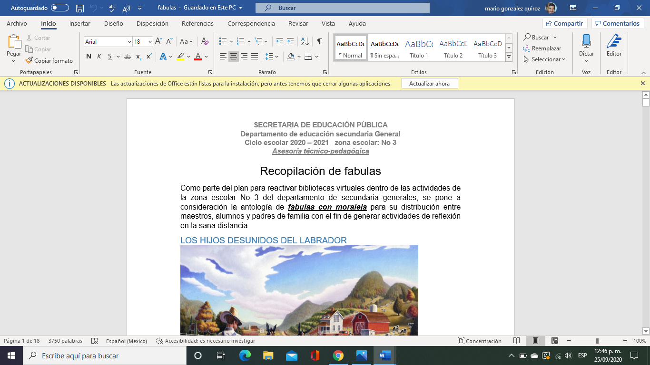Image resolution: width=650 pixels, height=365 pixels.
Task: Expand the Seleccionar dropdown in Edición
Action: coord(545,59)
